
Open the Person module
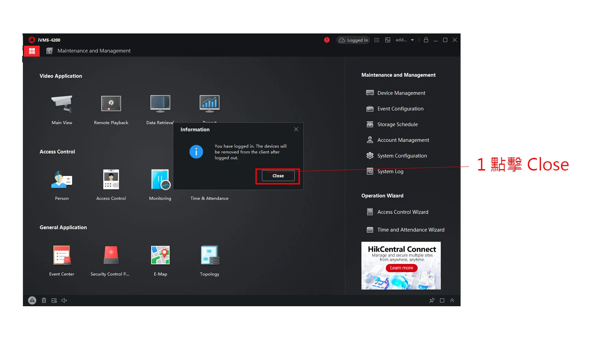[62, 179]
